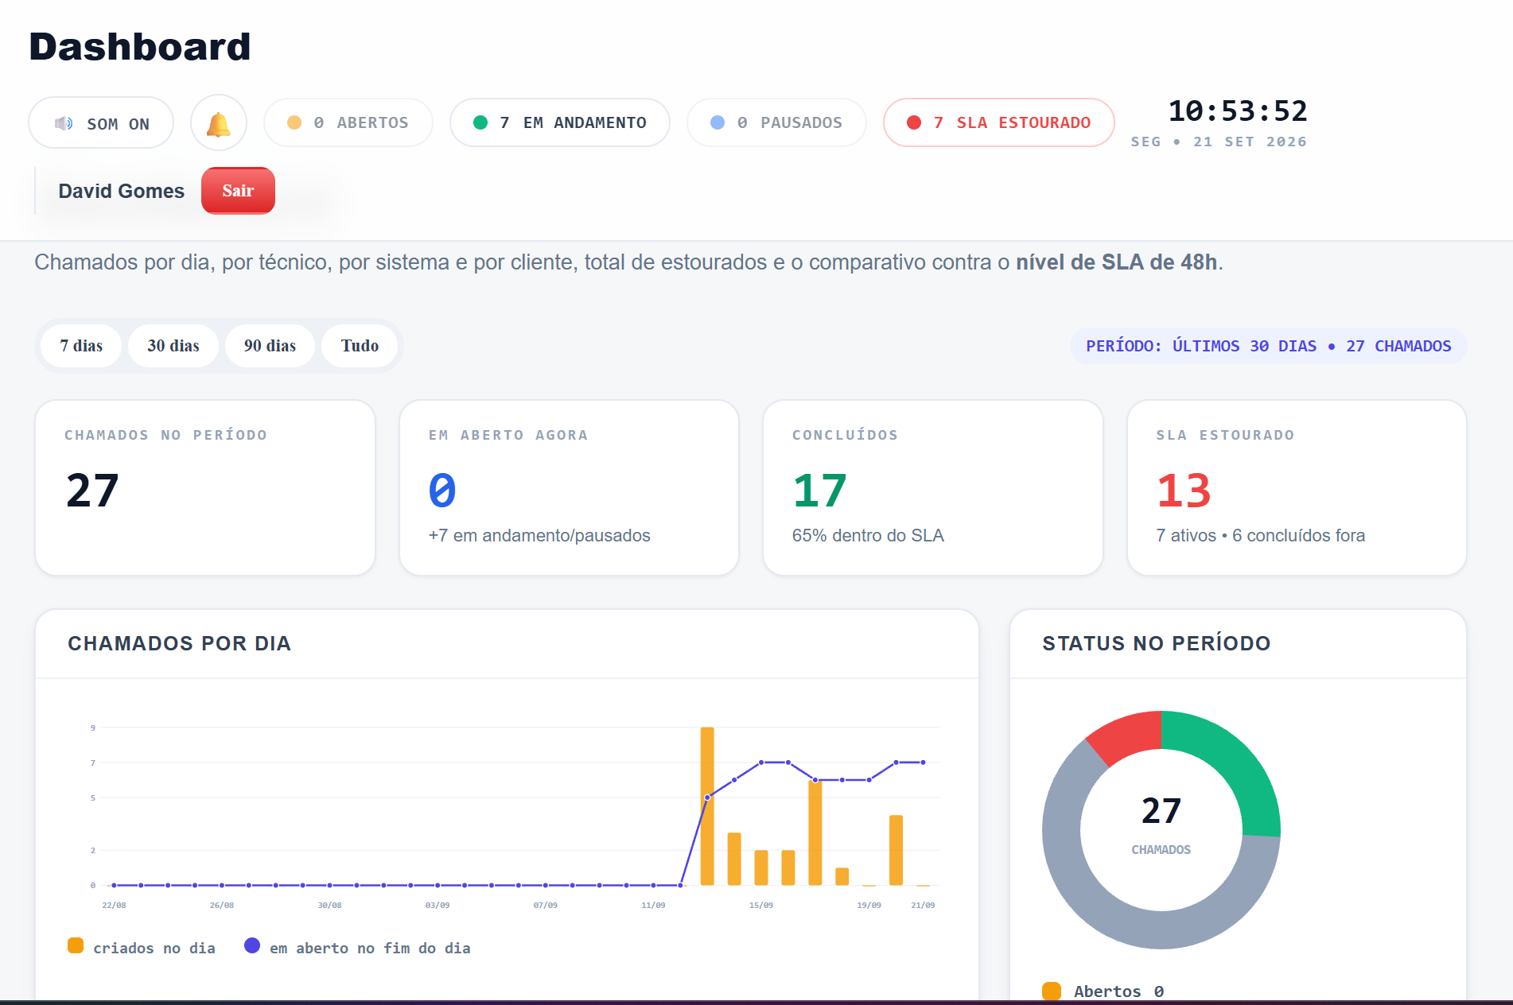This screenshot has width=1513, height=1005.
Task: Switch the period to 90 dias
Action: pos(270,346)
